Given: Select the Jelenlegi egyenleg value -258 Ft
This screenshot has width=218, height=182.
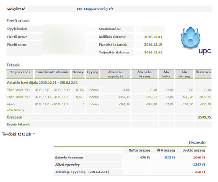Looking at the screenshot, I should 199,172.
